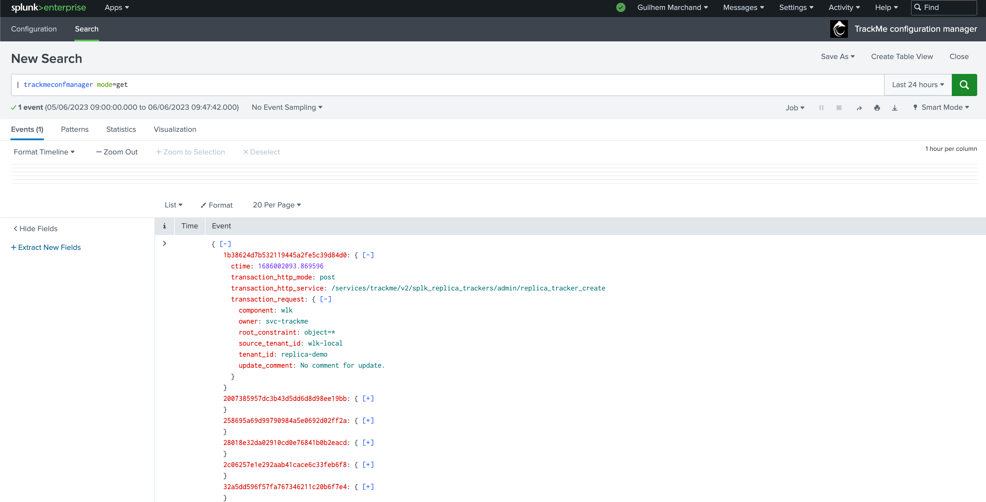986x502 pixels.
Task: Stop the search job
Action: click(839, 108)
